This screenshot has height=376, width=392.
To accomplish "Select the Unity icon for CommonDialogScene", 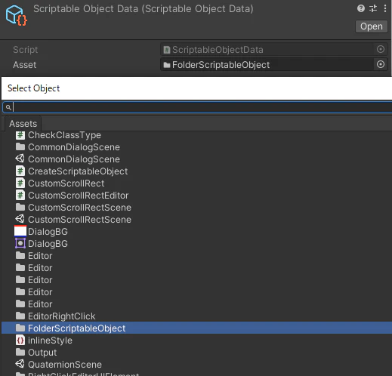I will (x=20, y=159).
